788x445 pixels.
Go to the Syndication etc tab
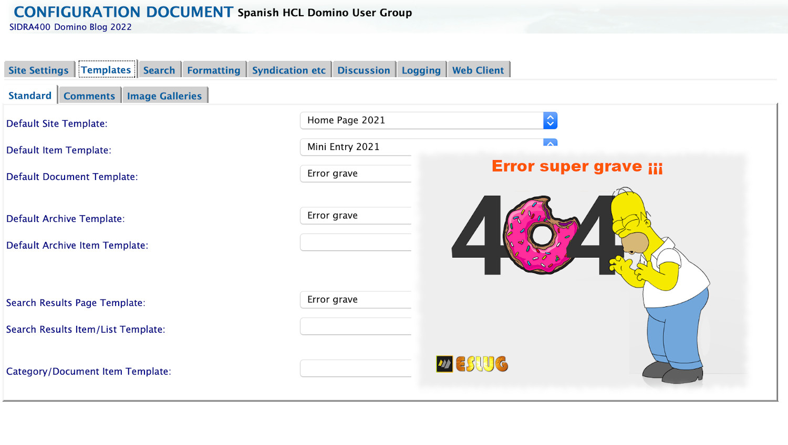289,70
